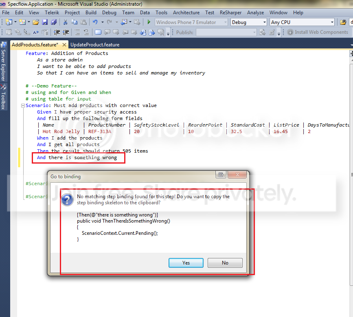Image resolution: width=353 pixels, height=317 pixels.
Task: Click the Add New Item toolbar icon
Action: pyautogui.click(x=22, y=22)
